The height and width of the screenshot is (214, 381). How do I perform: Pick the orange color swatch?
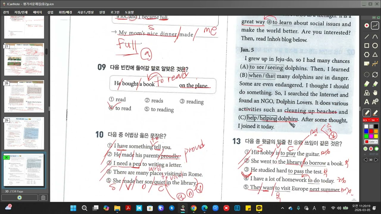pyautogui.click(x=376, y=131)
